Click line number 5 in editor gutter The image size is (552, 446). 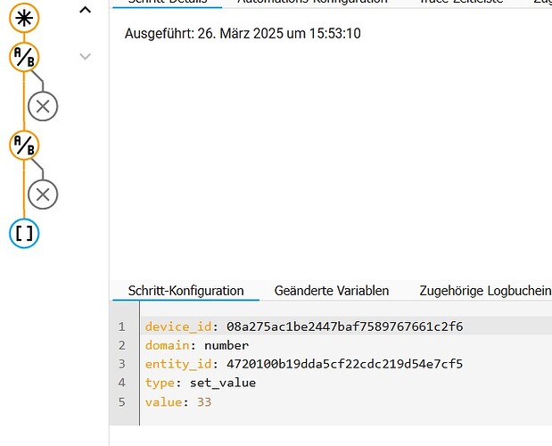(x=122, y=401)
